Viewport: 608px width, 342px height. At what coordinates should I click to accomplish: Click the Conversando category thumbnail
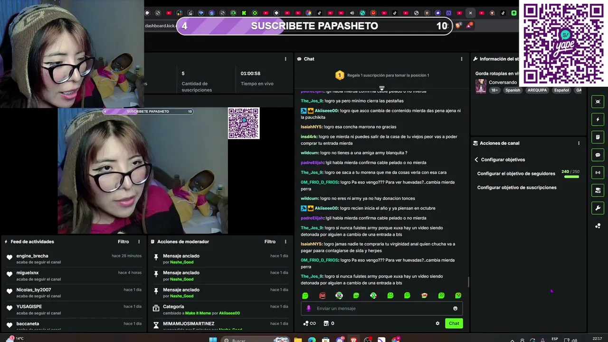tap(481, 86)
